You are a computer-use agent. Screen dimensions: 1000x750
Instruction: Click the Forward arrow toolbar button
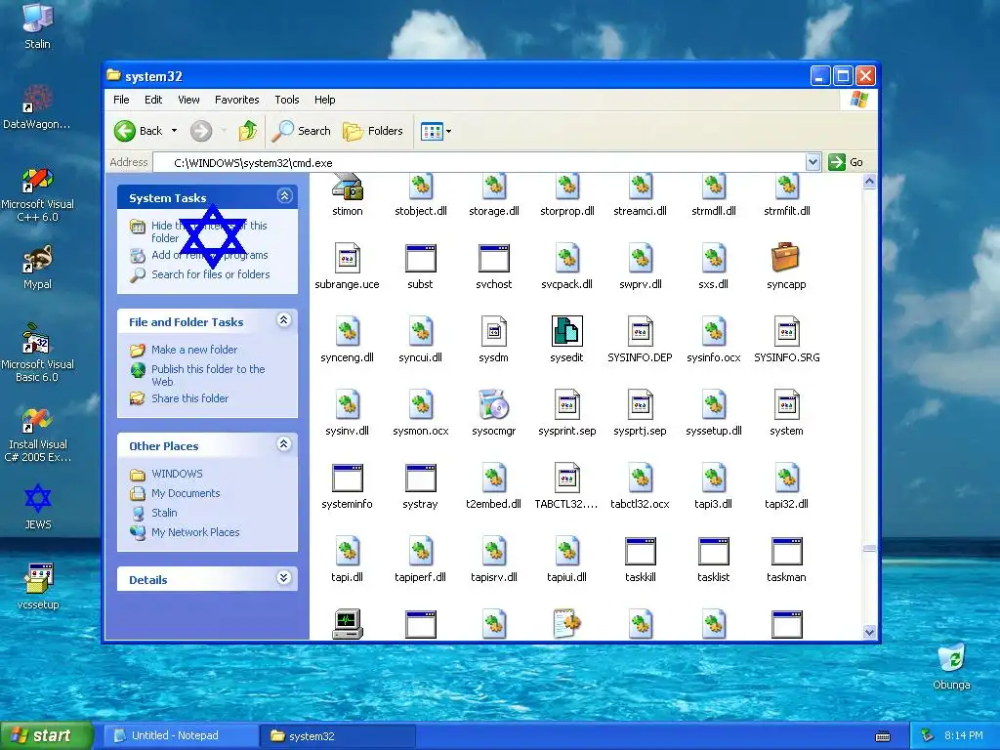[x=201, y=131]
